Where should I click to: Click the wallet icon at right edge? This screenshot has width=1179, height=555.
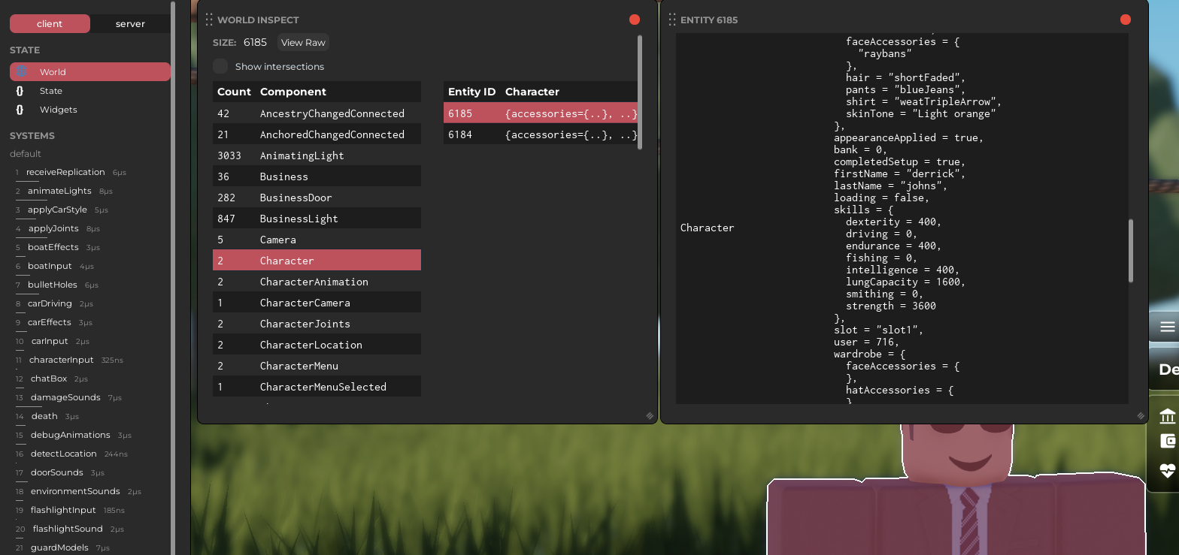(1168, 442)
